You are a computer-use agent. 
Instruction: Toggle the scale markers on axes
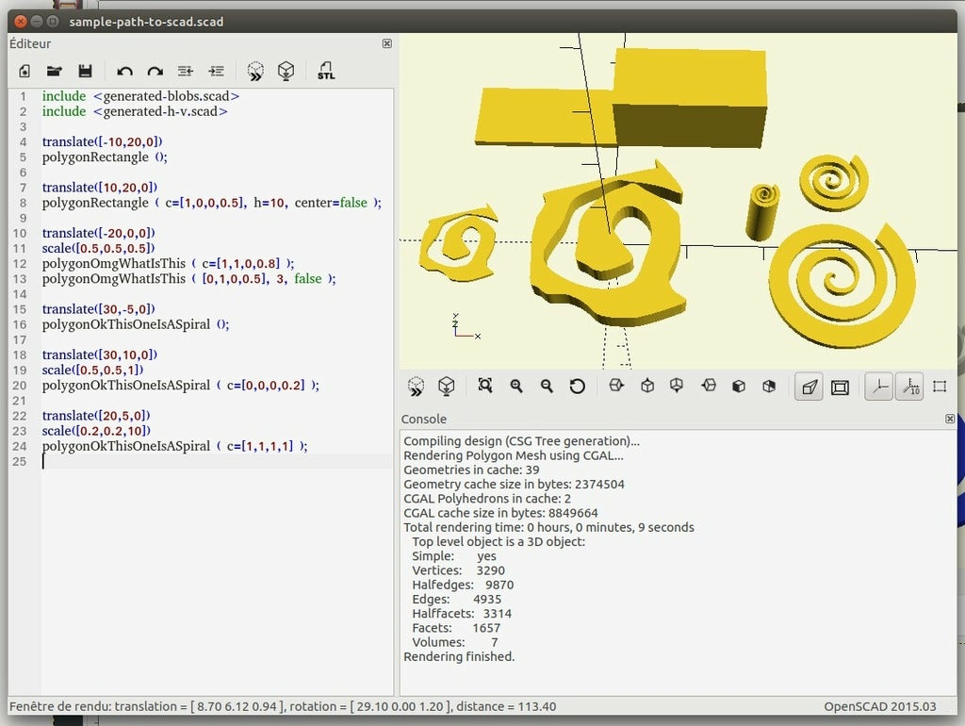(908, 387)
